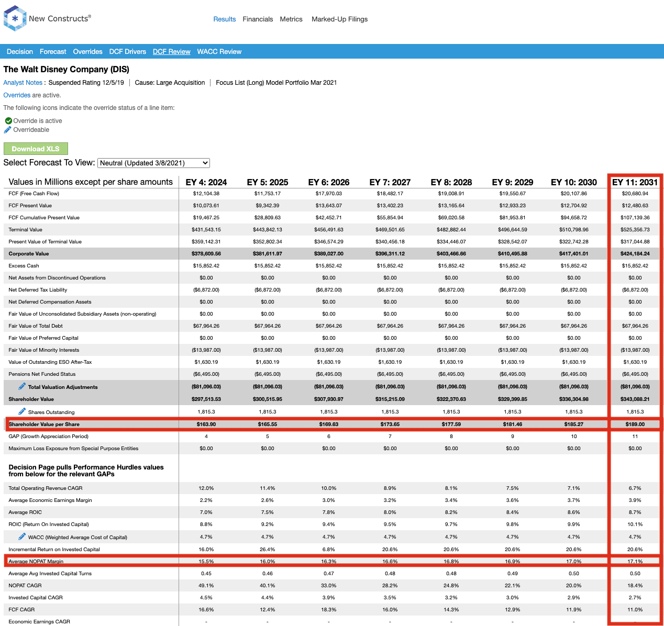Click the pencil icon beside Total Valuation Adjustments
Screen dimensions: 664x626
[x=22, y=386]
